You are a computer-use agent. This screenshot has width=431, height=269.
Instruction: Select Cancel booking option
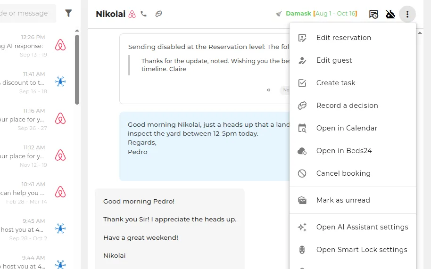click(353, 173)
